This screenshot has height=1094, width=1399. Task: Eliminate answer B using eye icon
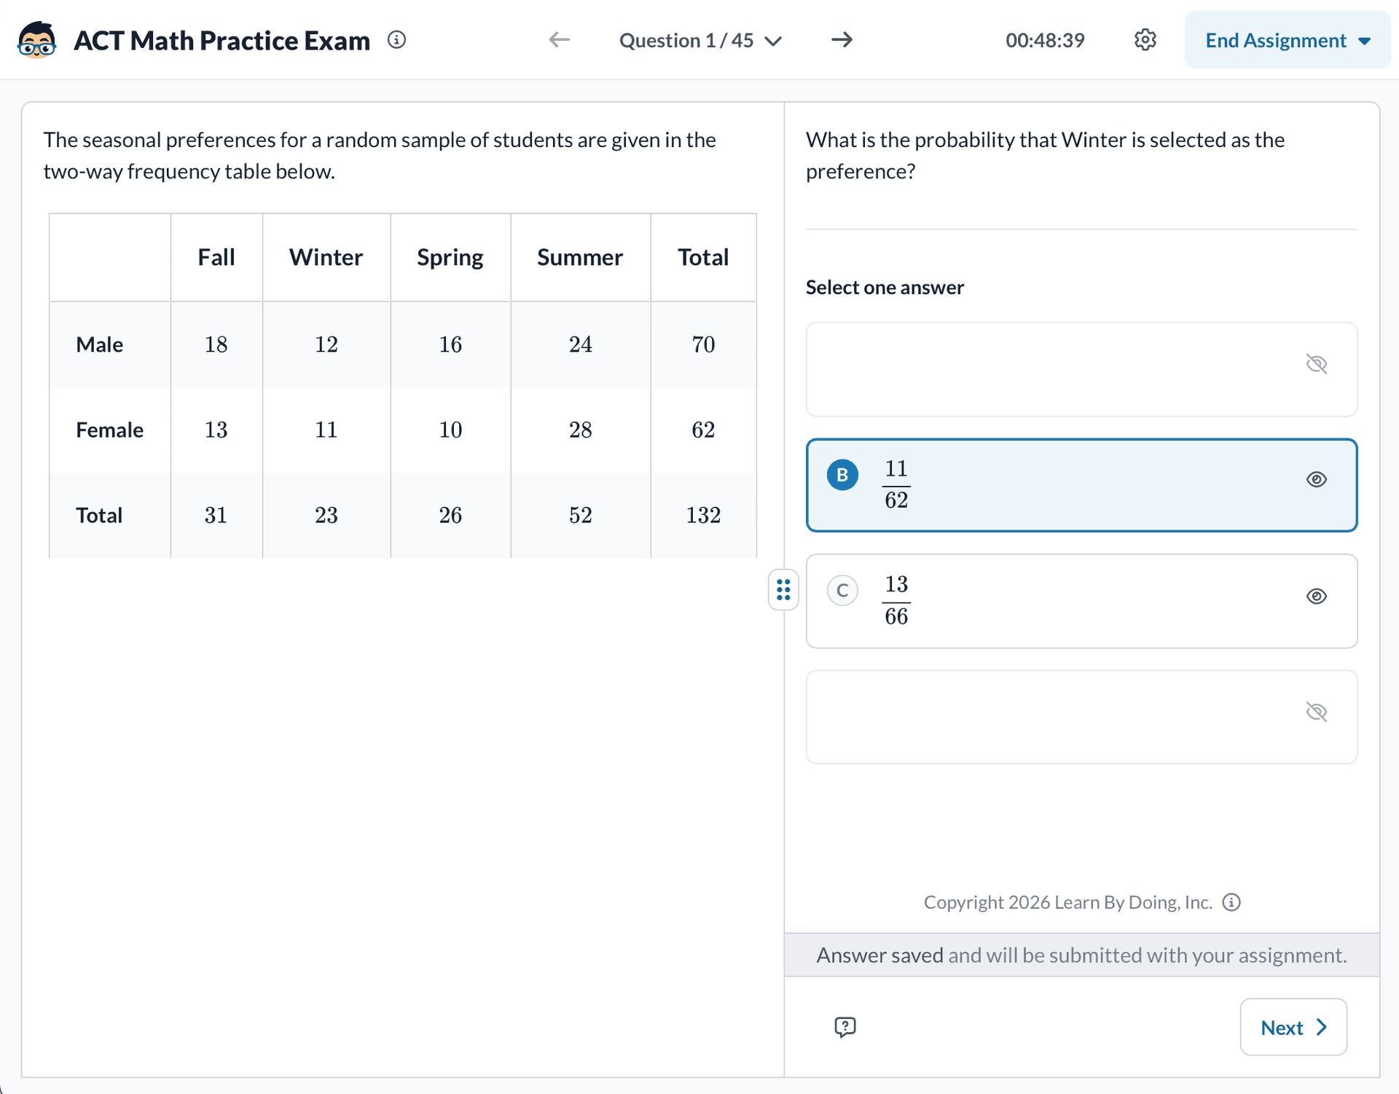coord(1316,479)
